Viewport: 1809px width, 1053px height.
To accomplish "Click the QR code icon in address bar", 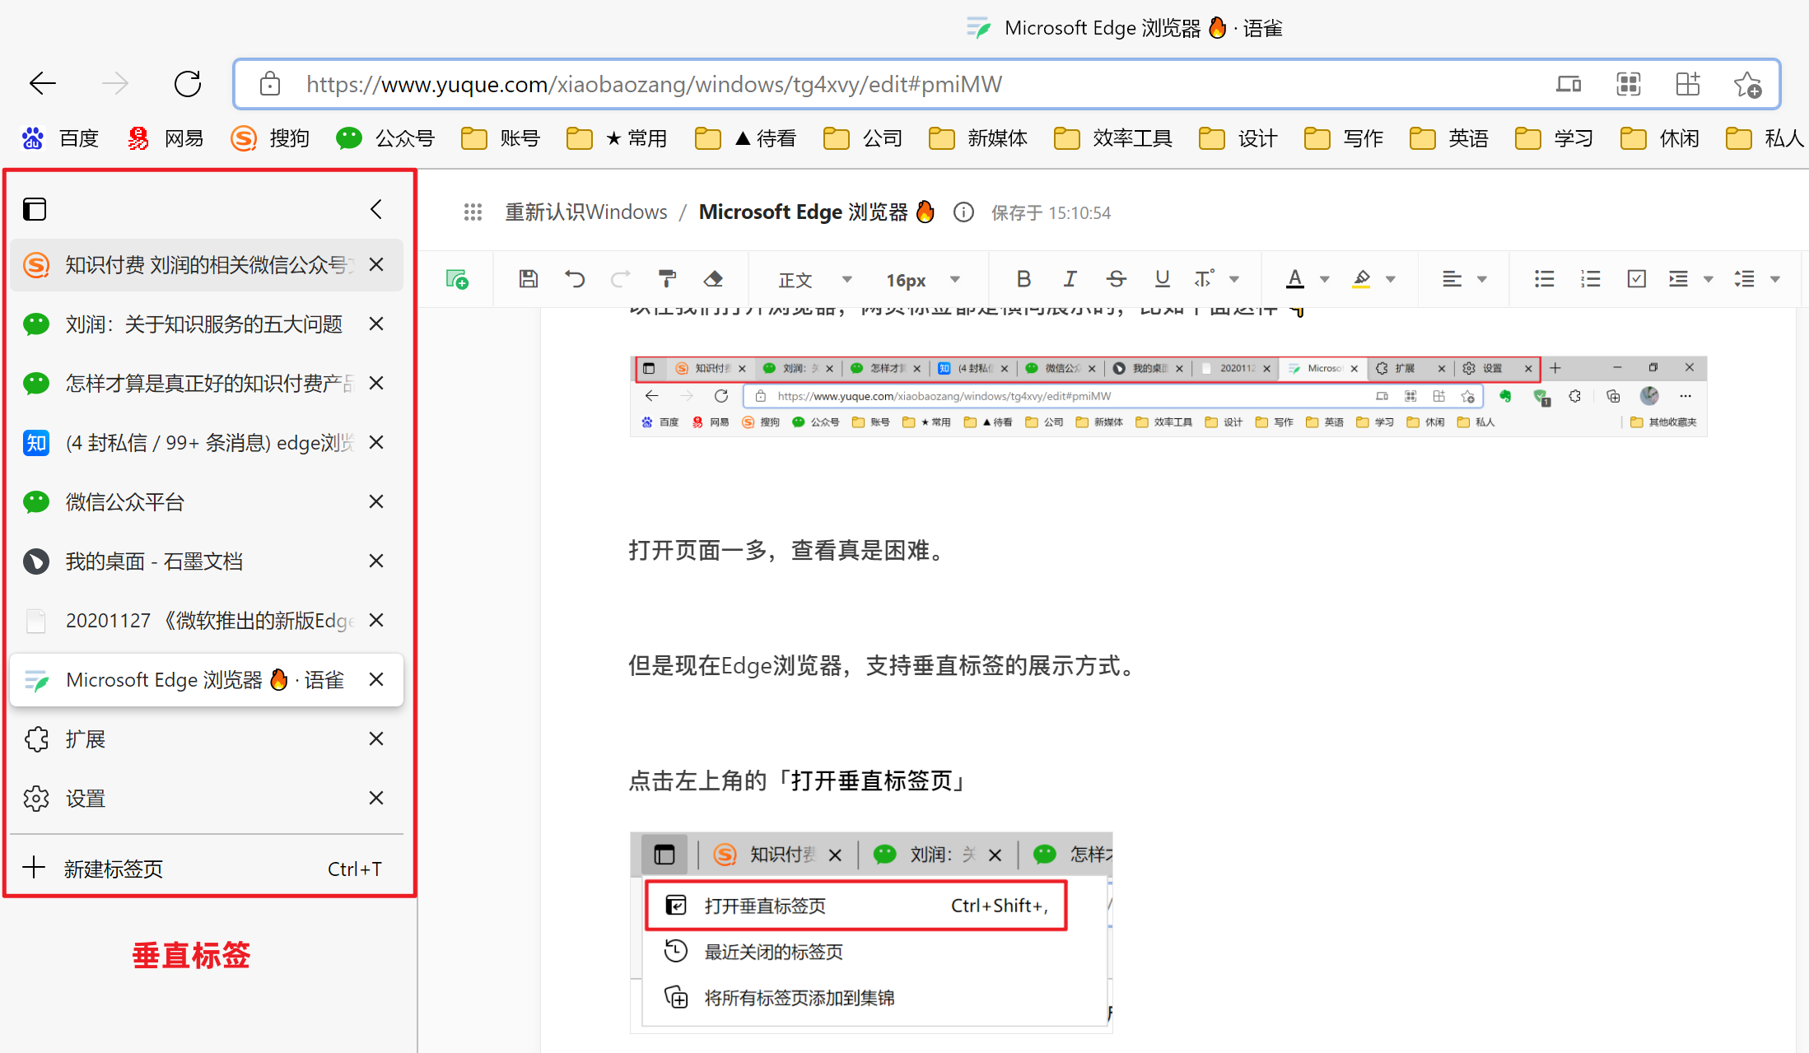I will click(1628, 84).
